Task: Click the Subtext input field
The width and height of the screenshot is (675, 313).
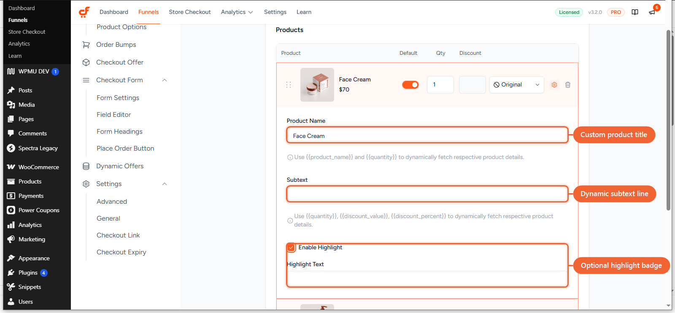Action: [x=427, y=194]
